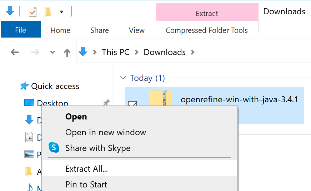Open the Recent locations dropdown arrow
The height and width of the screenshot is (191, 311).
tap(52, 53)
